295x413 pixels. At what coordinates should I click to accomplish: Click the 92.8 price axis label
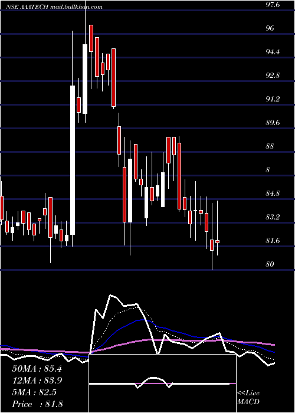pos(274,76)
